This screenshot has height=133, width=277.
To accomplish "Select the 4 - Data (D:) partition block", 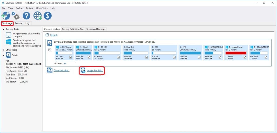I will [136, 53].
